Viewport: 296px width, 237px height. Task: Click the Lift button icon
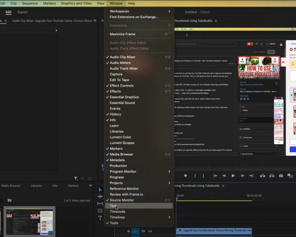tap(263, 176)
